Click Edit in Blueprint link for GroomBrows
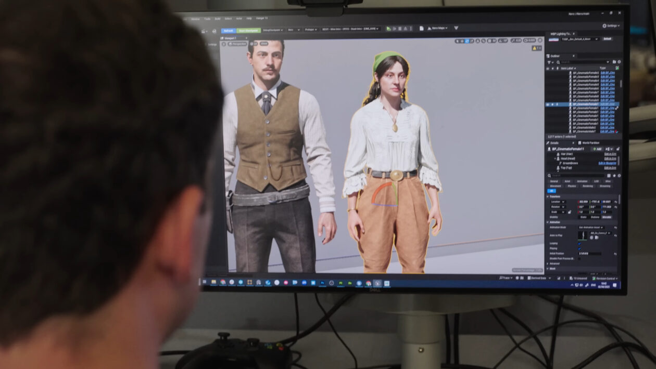 click(x=608, y=163)
